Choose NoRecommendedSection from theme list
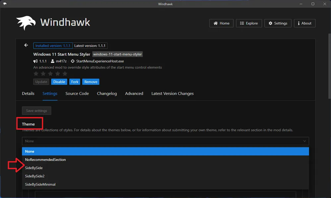 coord(45,160)
